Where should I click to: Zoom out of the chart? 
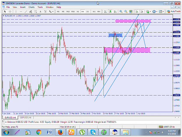[x=126, y=12]
